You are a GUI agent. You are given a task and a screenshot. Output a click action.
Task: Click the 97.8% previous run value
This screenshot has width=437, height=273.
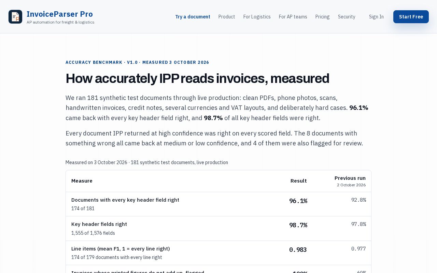(359, 224)
